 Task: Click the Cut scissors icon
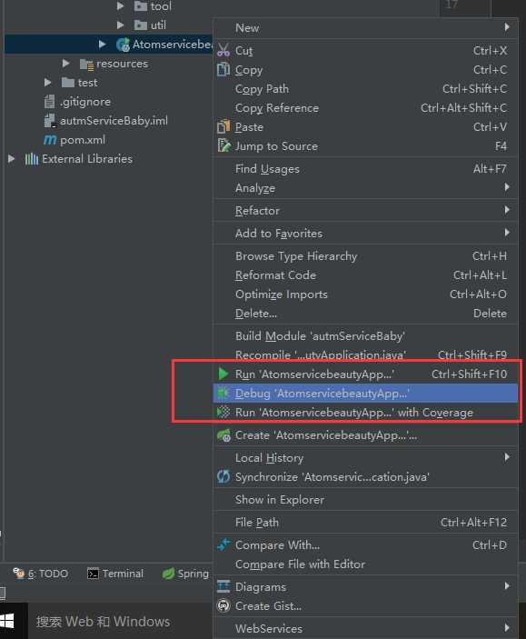point(223,50)
